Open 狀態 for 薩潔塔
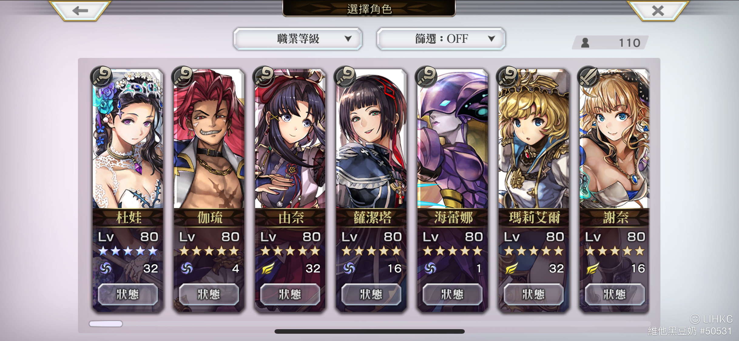The height and width of the screenshot is (341, 739). tap(371, 294)
